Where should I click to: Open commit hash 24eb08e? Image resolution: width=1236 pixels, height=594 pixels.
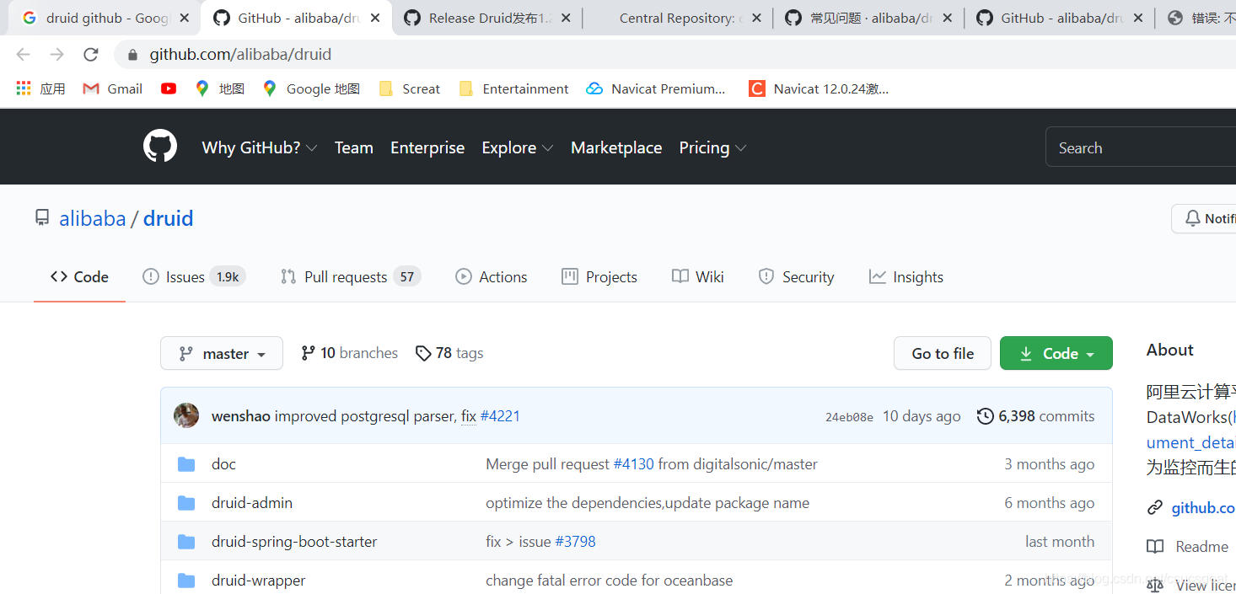pos(849,416)
